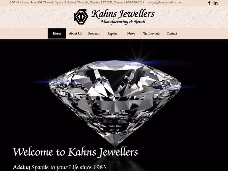Click the Manufacturing & Retail tagline
The height and width of the screenshot is (171, 228).
coord(123,22)
